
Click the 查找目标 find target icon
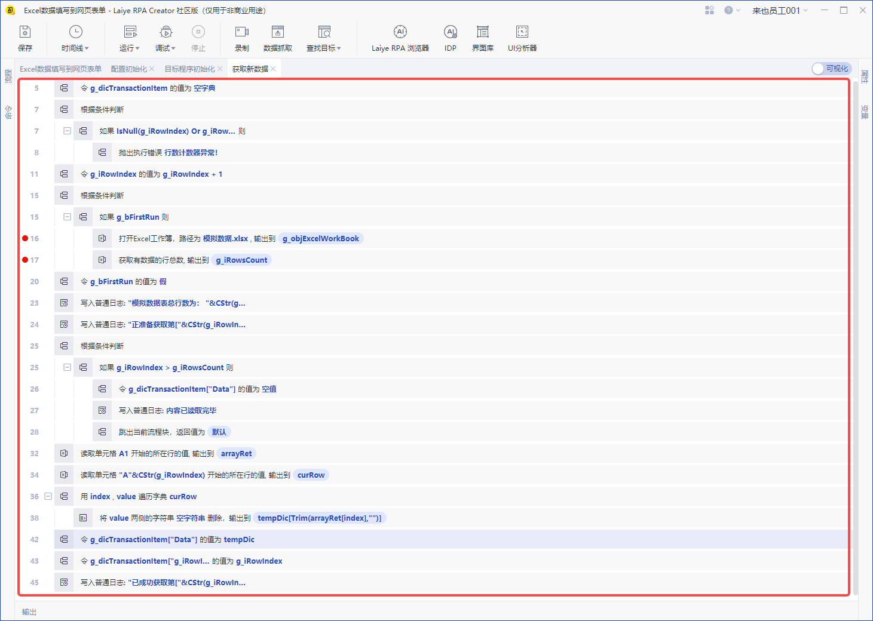click(x=324, y=32)
